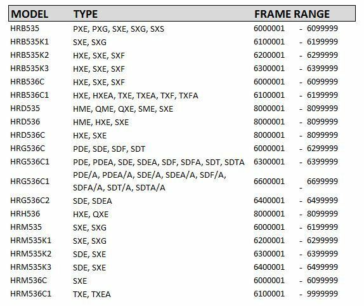Viewport: 364px width, 306px height.
Task: Select the frame end number 9999999
Action: 322,294
